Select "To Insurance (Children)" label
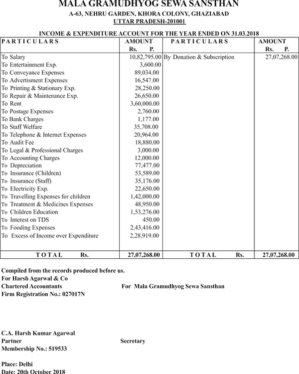This screenshot has height=374, width=299. 31,173
